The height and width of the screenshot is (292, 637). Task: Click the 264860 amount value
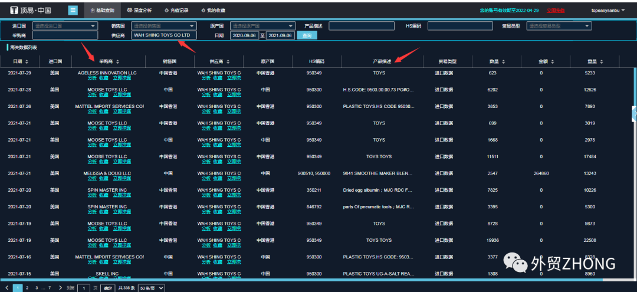click(541, 173)
